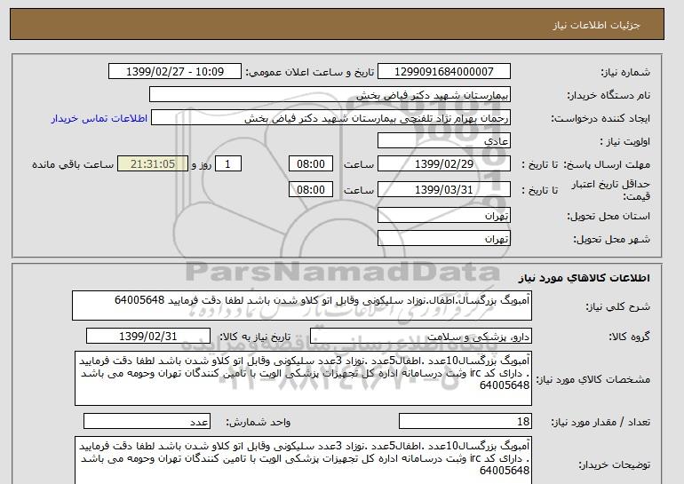Select the label شرح کلی نیاز
Viewport: 684px width, 484px height.
pyautogui.click(x=617, y=306)
